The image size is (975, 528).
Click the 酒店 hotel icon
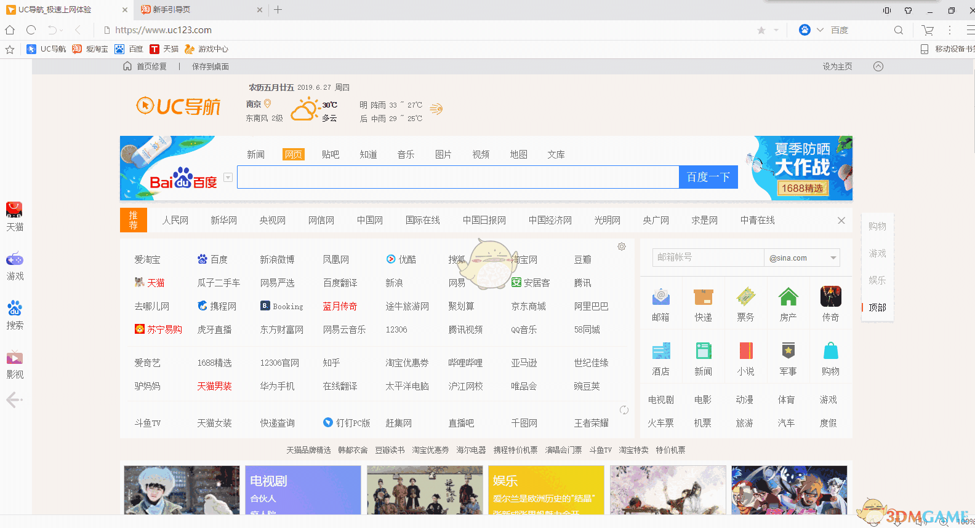click(661, 351)
